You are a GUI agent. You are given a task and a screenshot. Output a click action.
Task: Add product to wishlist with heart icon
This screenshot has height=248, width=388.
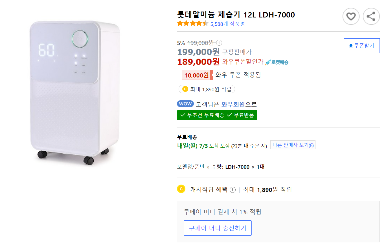(351, 16)
